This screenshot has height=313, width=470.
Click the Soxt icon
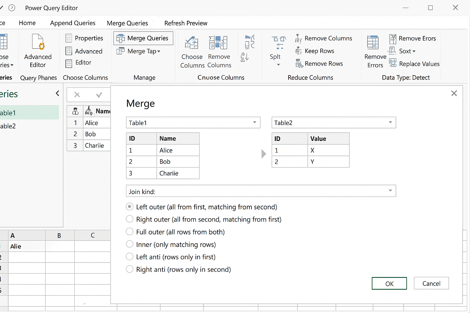click(x=392, y=51)
